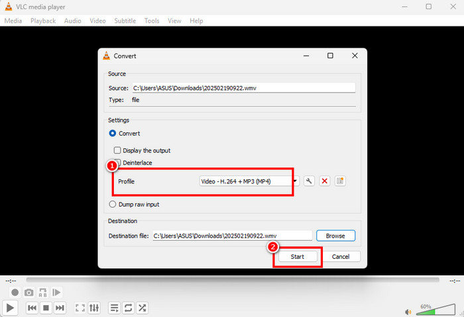Click the playback seek bar
This screenshot has width=464, height=317.
click(x=233, y=280)
